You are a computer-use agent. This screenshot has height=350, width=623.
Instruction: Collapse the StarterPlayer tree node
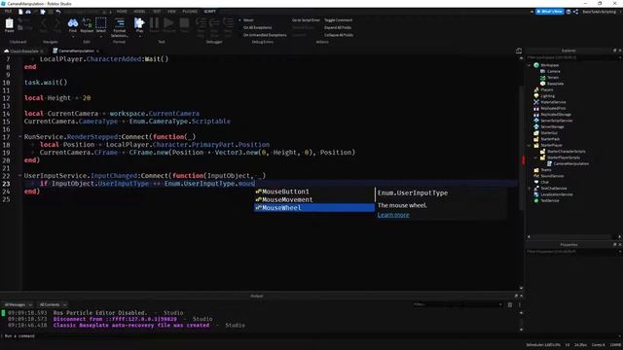tap(530, 145)
